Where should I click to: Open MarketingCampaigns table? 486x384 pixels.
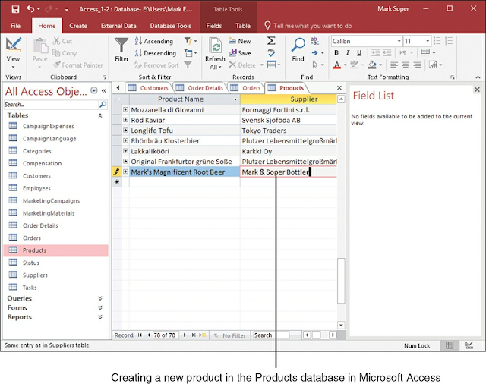51,200
